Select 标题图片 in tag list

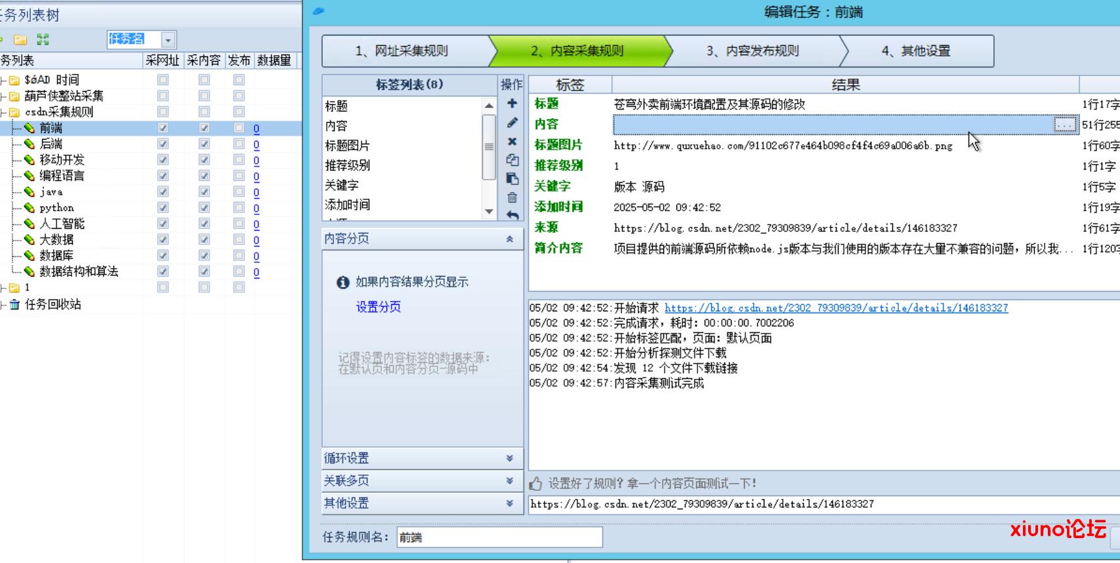(347, 146)
